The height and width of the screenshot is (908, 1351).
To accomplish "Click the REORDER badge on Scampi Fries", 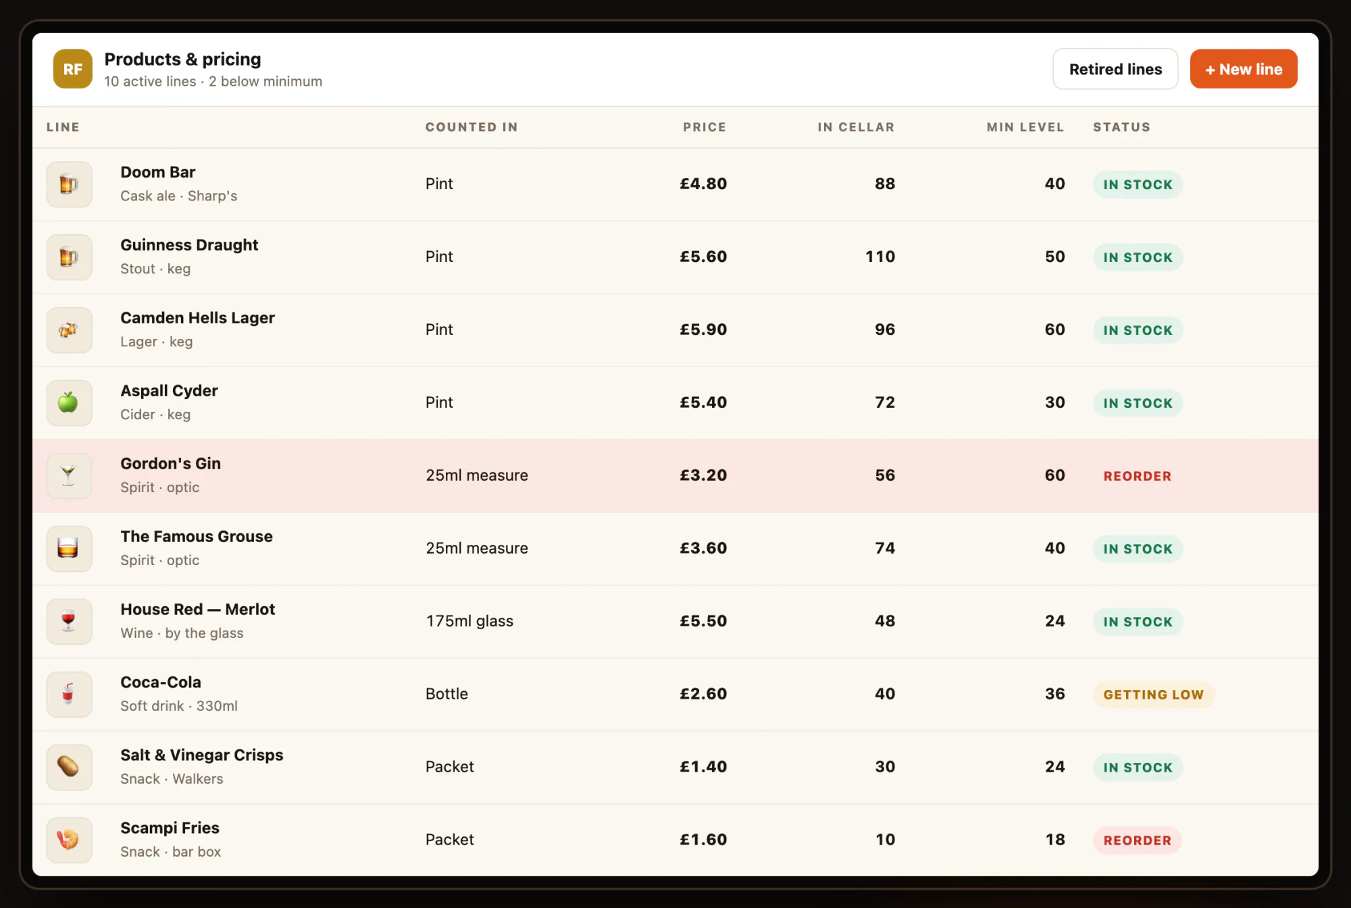I will [x=1138, y=840].
